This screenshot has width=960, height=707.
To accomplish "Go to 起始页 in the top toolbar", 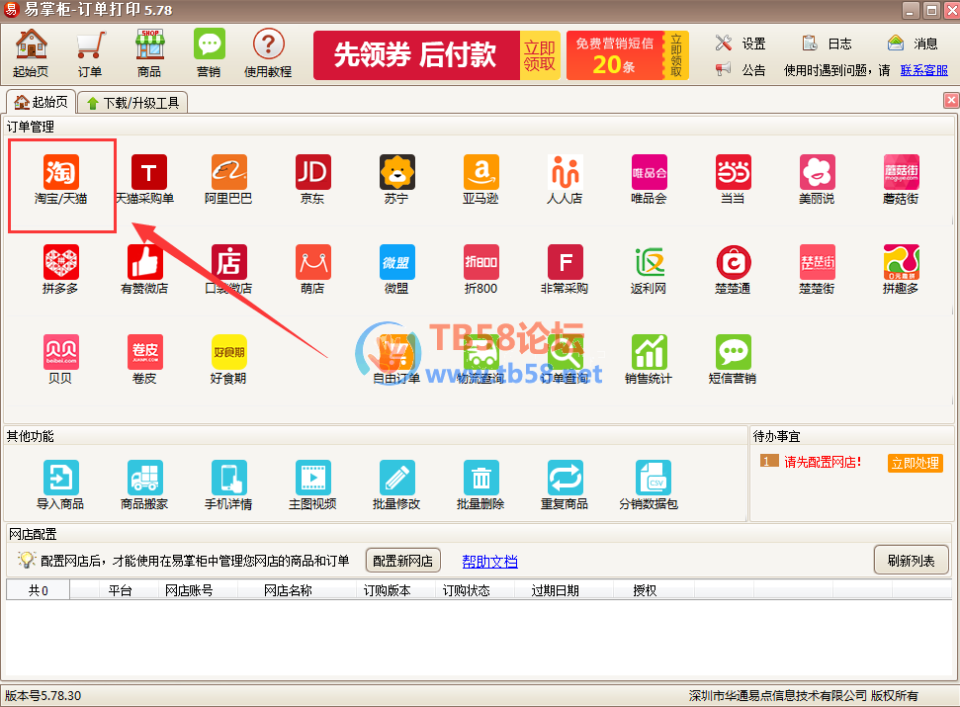I will (31, 53).
